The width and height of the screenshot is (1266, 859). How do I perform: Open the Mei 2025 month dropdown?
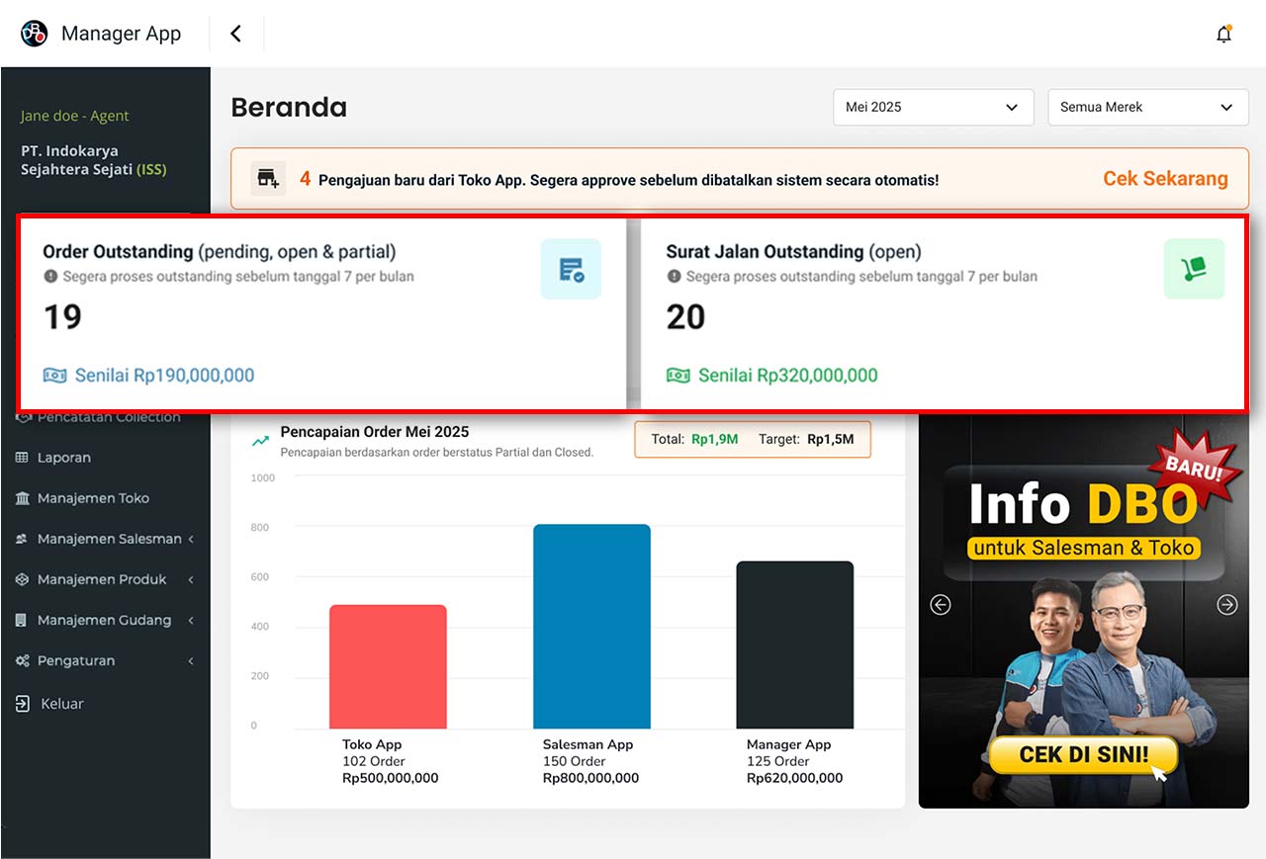[933, 107]
